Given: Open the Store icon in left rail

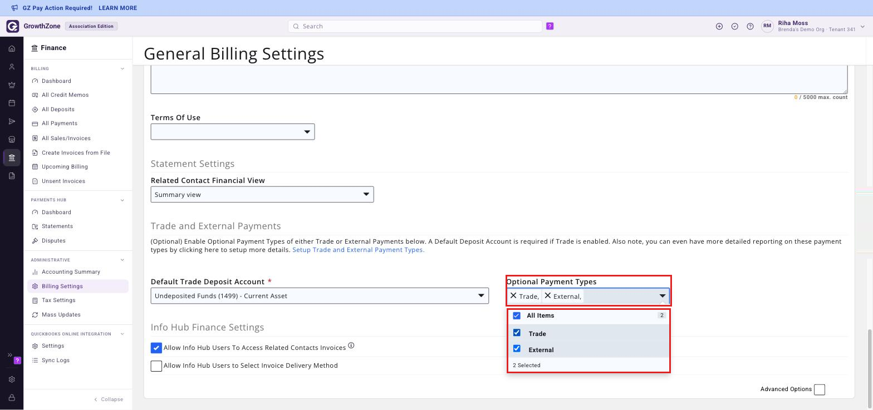Looking at the screenshot, I should (12, 140).
